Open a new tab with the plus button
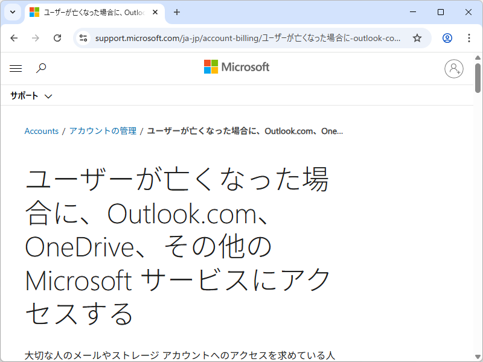 178,12
